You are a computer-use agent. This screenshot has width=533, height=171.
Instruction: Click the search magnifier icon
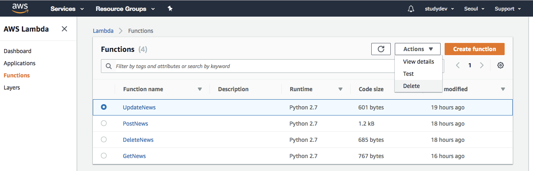tap(109, 66)
